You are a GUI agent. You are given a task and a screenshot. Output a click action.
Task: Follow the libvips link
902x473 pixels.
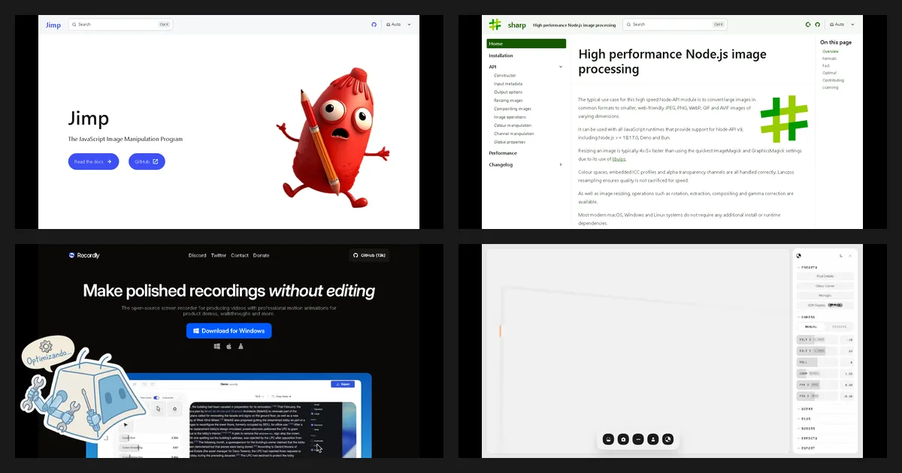click(x=619, y=159)
